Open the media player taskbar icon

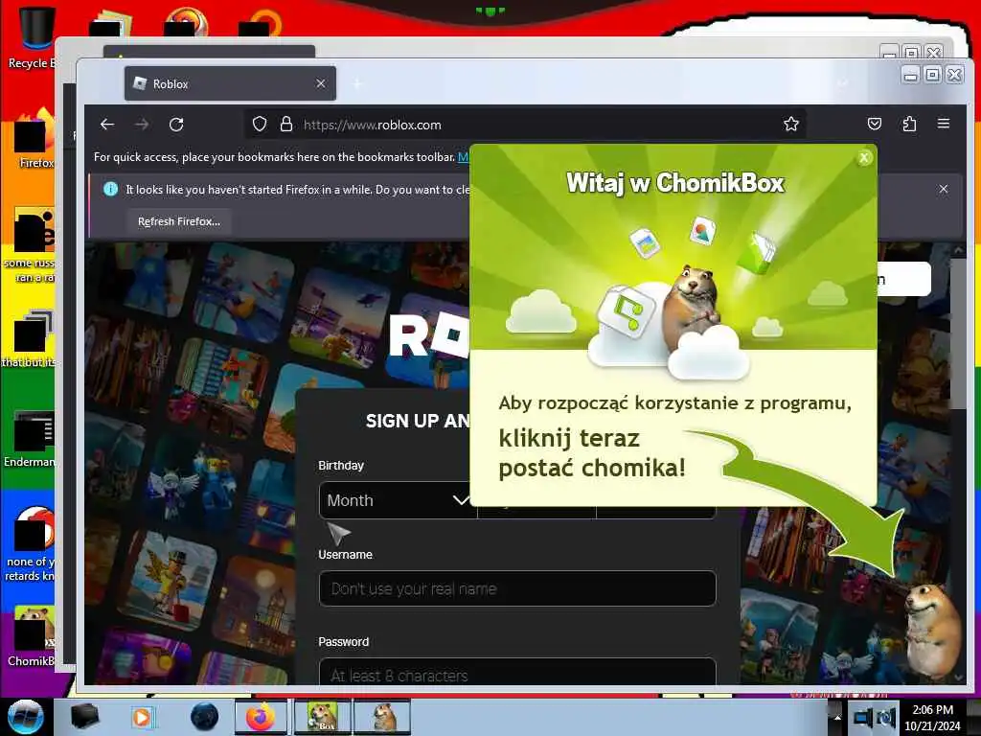coord(142,717)
